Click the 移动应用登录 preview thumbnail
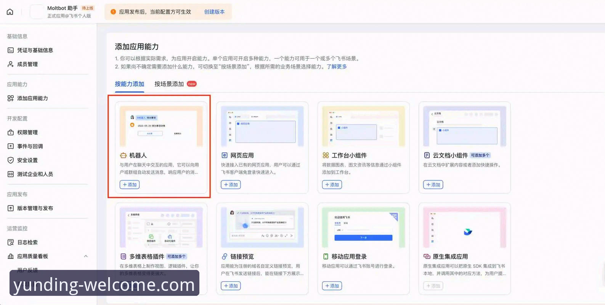This screenshot has width=605, height=305. 364,228
